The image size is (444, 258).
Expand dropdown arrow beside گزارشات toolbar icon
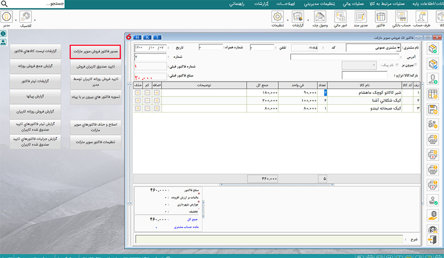pyautogui.click(x=308, y=20)
